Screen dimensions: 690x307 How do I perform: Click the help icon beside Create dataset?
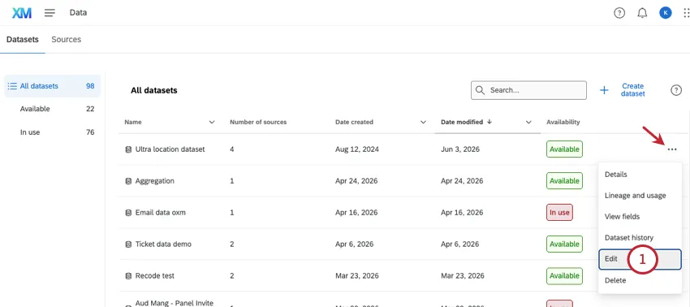point(675,90)
